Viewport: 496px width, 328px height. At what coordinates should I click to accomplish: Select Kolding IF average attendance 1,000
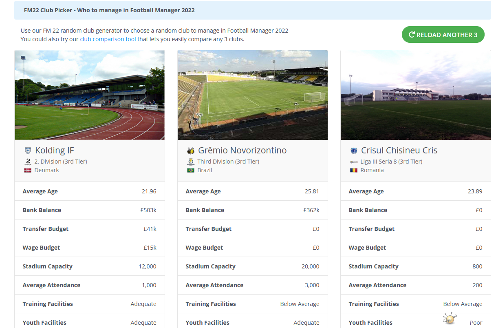point(149,285)
